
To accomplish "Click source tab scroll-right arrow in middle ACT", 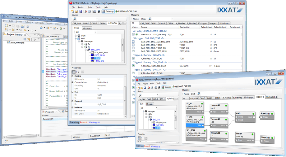I will [x=125, y=23].
